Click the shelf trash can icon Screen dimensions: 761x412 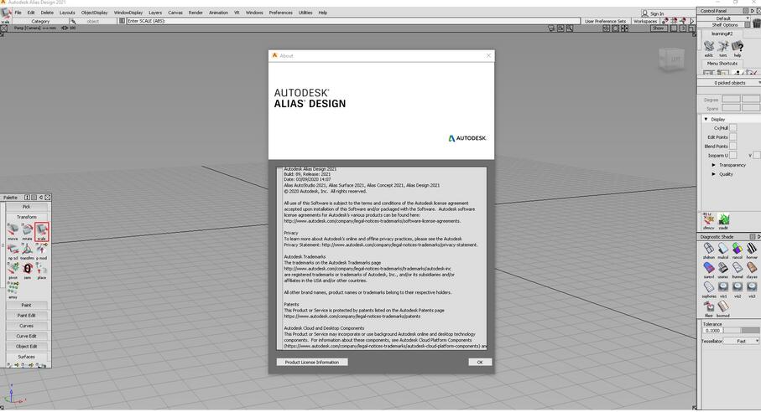click(757, 23)
